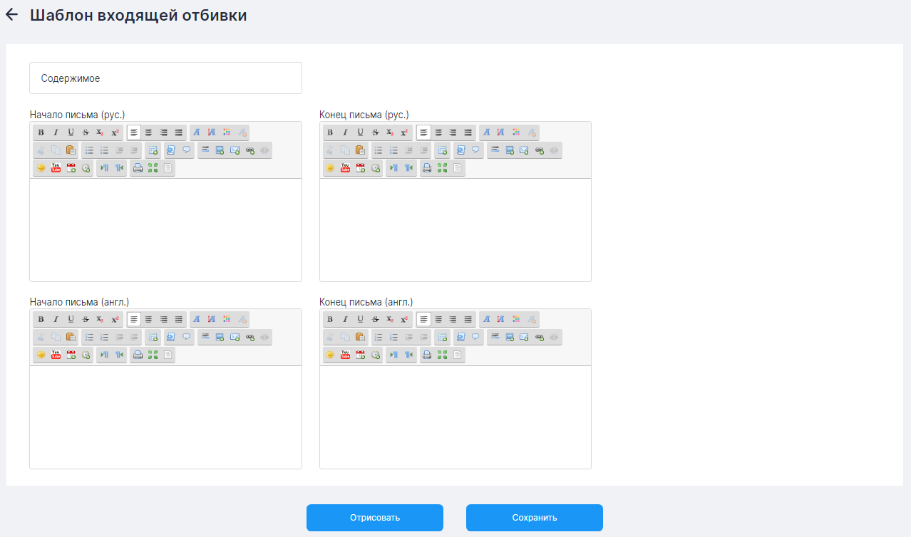911x537 pixels.
Task: Toggle italic in Конец письма (рус.) editor
Action: coord(345,132)
